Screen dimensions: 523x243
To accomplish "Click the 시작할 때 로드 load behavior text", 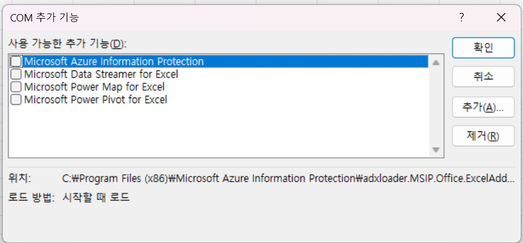I will 96,198.
